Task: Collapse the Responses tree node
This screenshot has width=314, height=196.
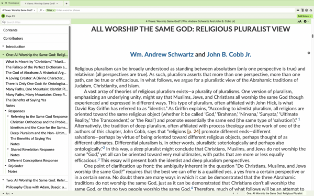Action: coord(6,111)
